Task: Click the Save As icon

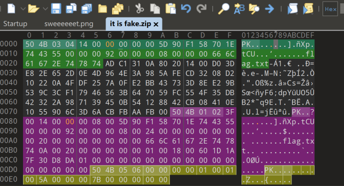Action: (x=71, y=9)
